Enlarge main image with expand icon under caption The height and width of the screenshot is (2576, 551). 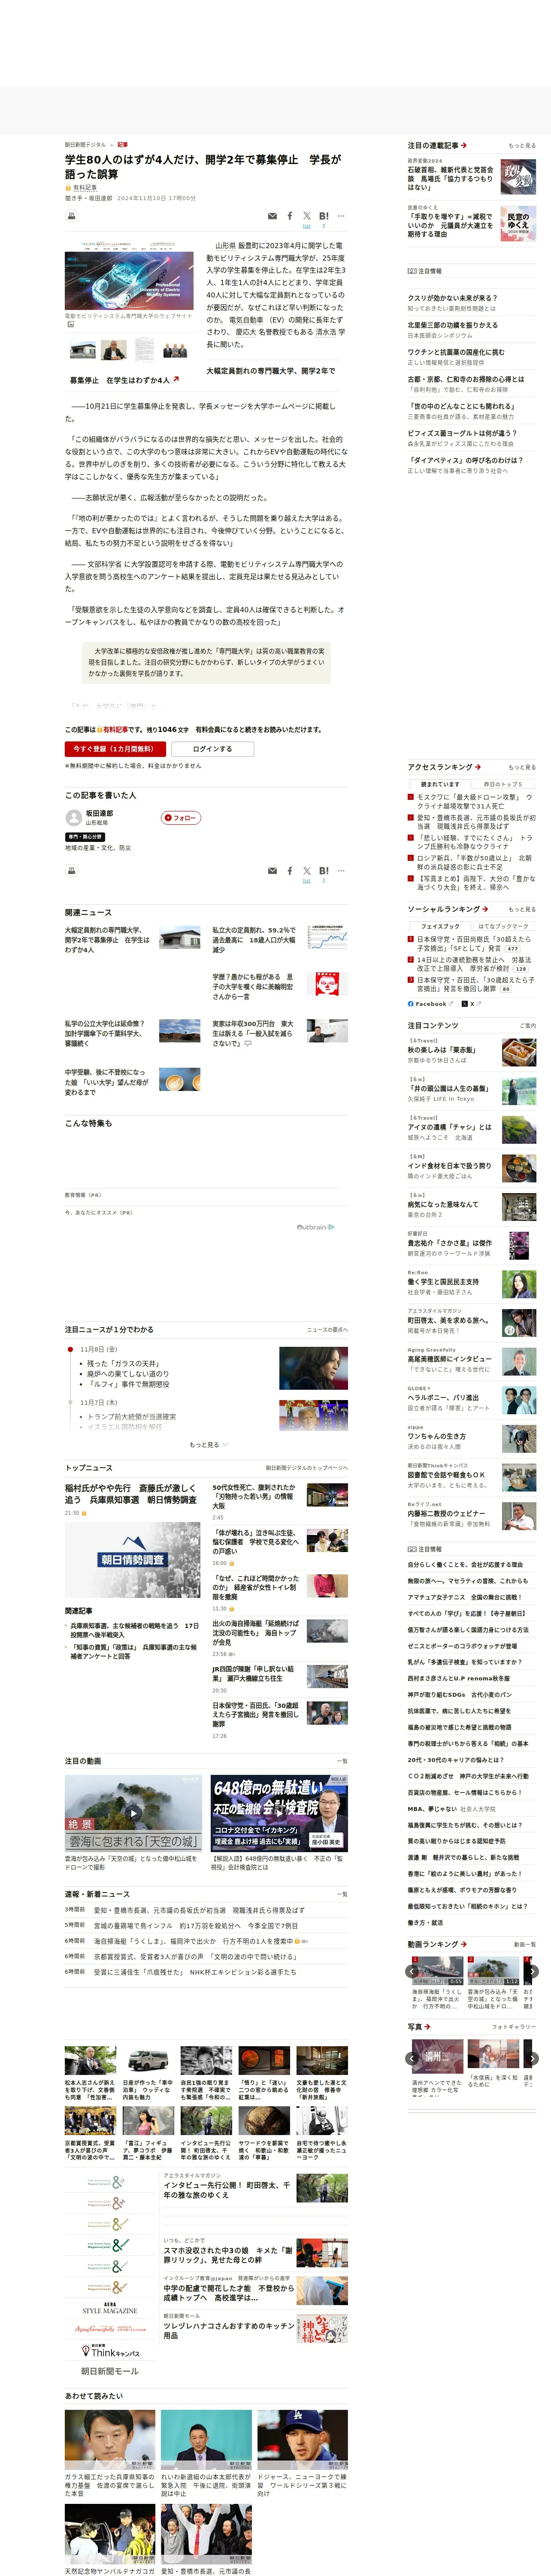click(x=71, y=324)
